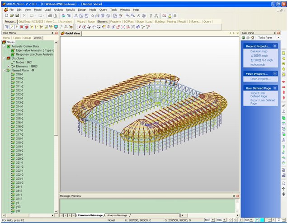Image resolution: width=288 pixels, height=224 pixels.
Task: Select the Tables tab in Tree Menu
Action: 17,38
